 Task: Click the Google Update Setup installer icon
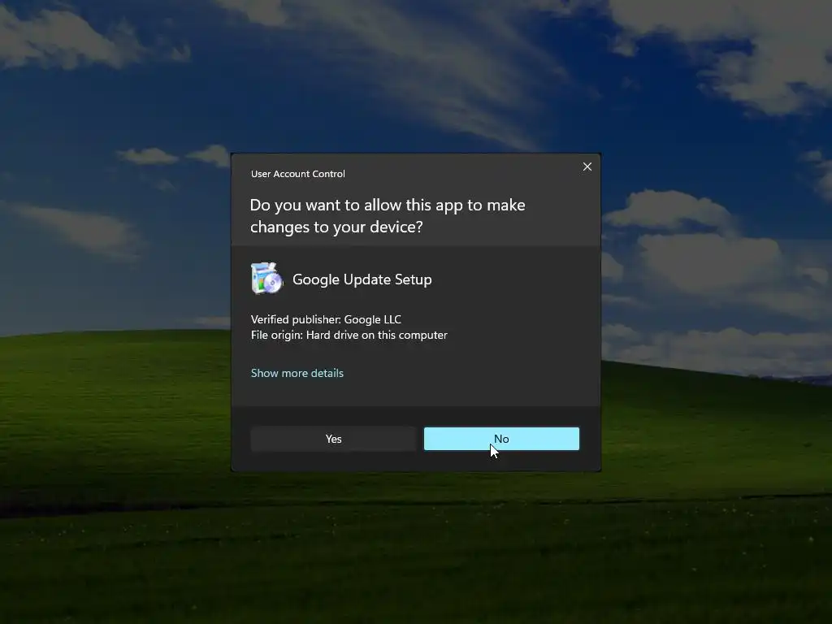pos(266,279)
